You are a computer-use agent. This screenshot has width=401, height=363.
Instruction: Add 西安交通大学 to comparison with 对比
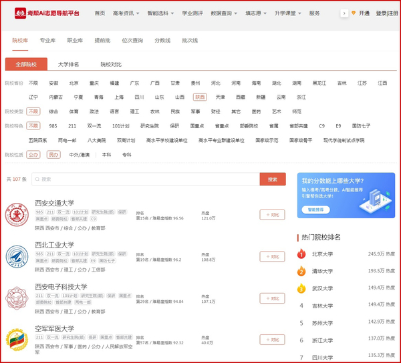(x=272, y=215)
